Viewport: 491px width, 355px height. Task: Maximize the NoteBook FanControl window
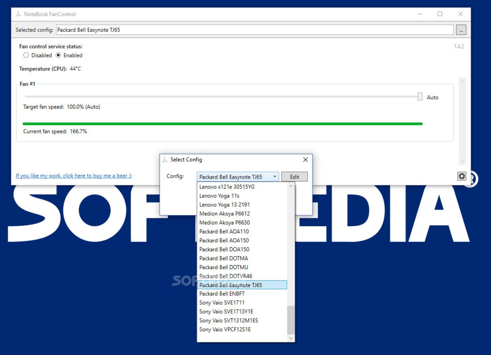440,14
